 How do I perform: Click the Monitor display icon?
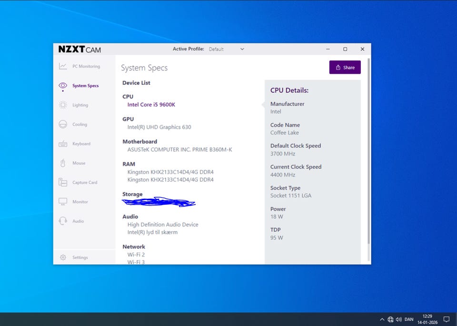point(63,202)
